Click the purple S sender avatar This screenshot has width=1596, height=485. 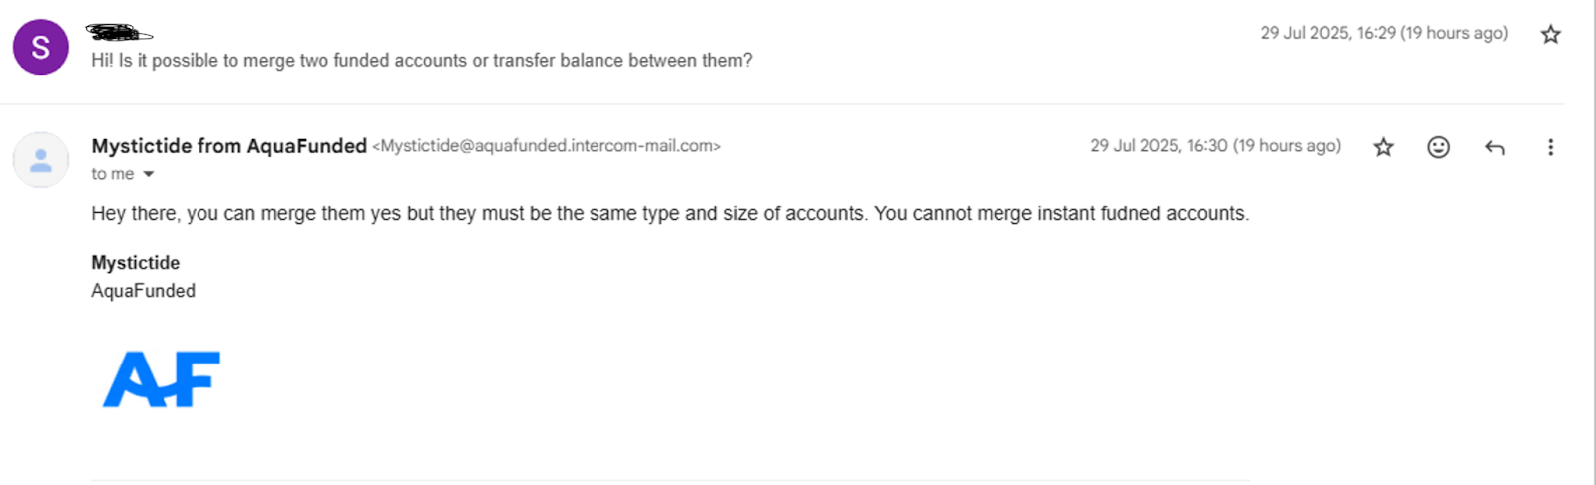point(41,47)
